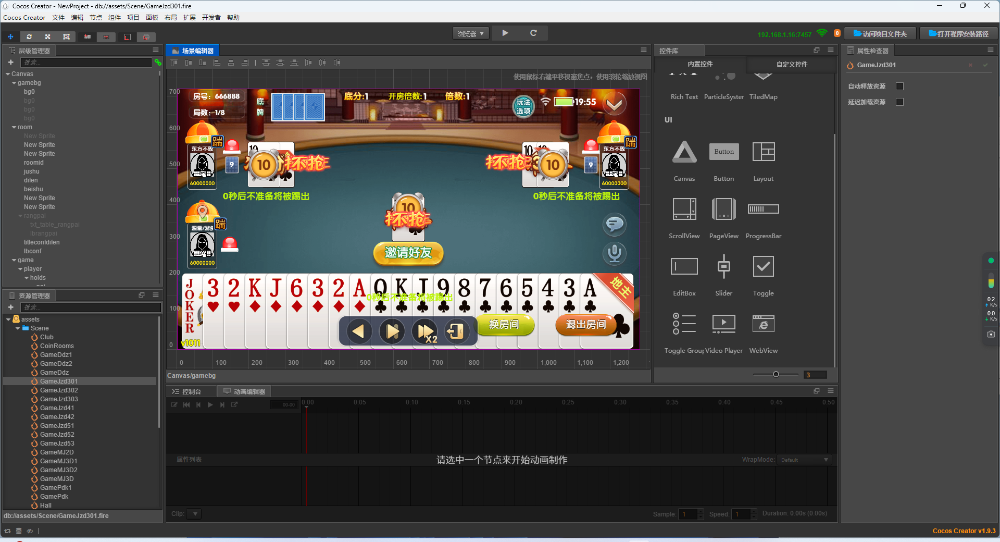Open the WrapMode Default dropdown
This screenshot has height=542, width=1000.
[804, 460]
